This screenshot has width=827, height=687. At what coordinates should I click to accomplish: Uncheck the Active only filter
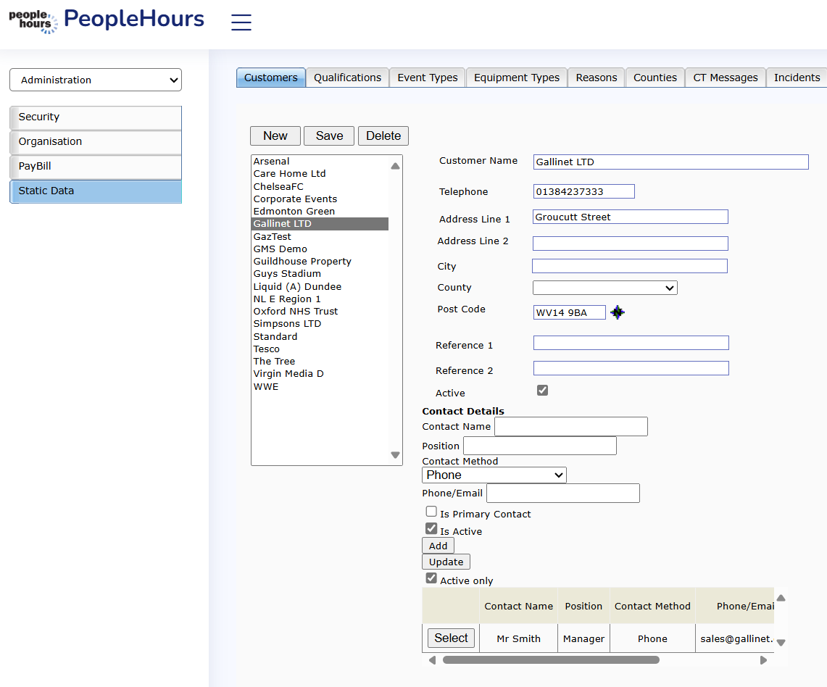pos(431,578)
